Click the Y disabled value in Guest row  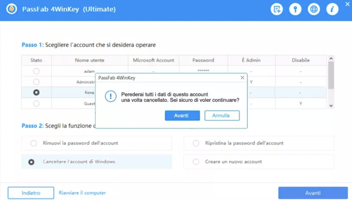pyautogui.click(x=301, y=103)
